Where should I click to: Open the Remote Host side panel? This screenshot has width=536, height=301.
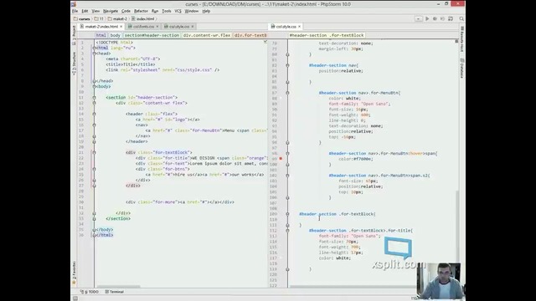pyautogui.click(x=461, y=39)
